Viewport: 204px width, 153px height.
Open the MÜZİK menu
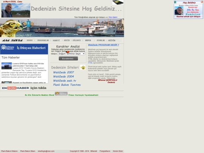(x=67, y=40)
